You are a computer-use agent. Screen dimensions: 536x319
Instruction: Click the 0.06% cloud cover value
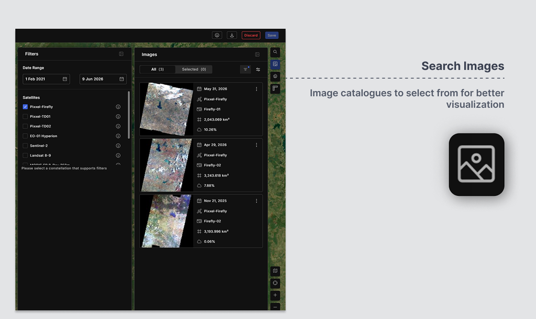click(209, 241)
